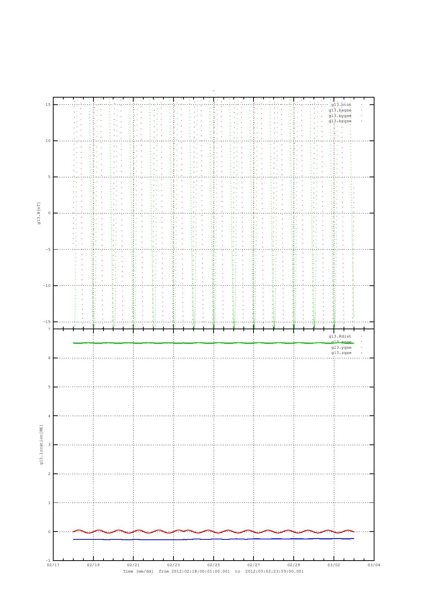Click the -15 tick on magnetic field axis
The height and width of the screenshot is (596, 421).
47,322
